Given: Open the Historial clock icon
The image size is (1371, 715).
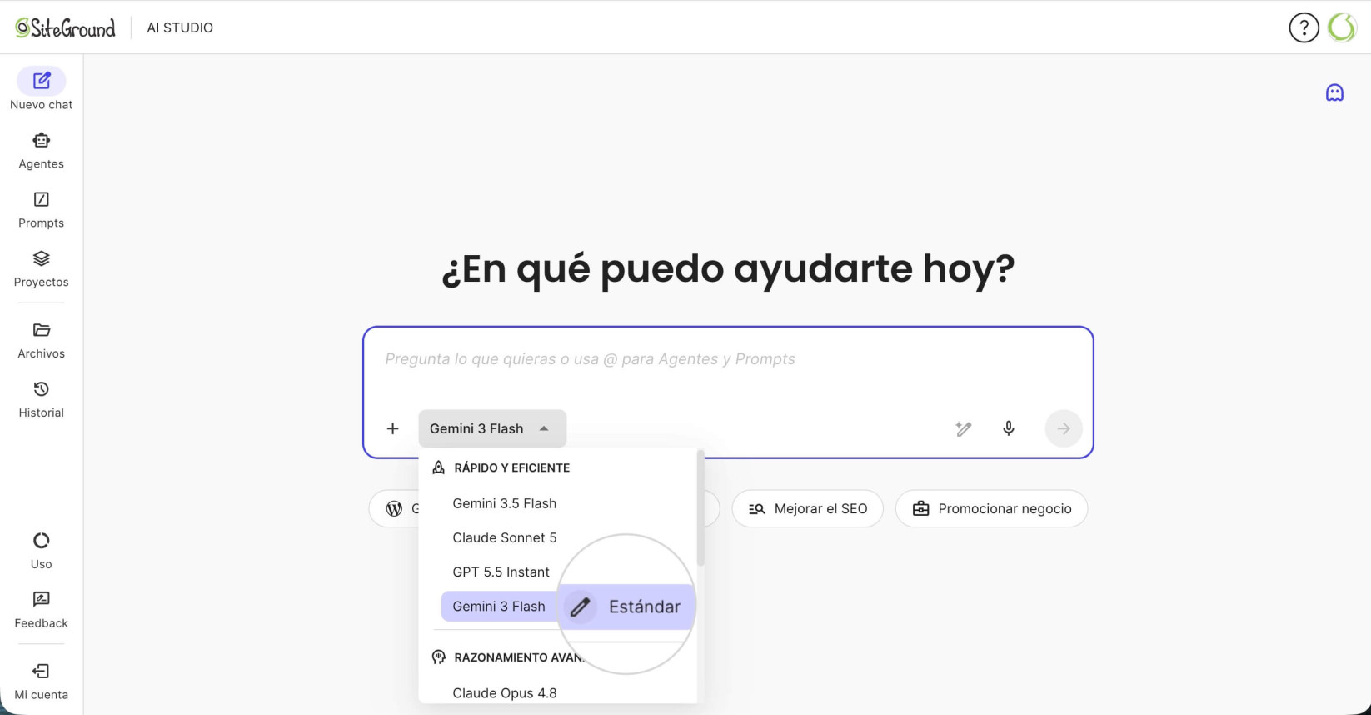Looking at the screenshot, I should 42,389.
